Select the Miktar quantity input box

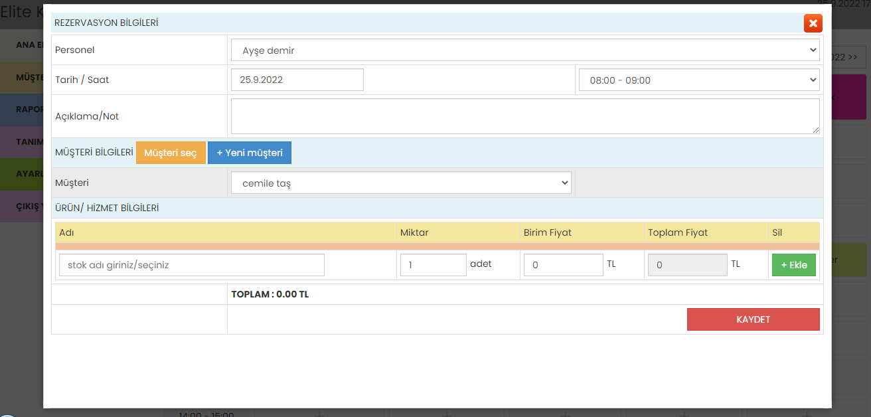click(433, 265)
